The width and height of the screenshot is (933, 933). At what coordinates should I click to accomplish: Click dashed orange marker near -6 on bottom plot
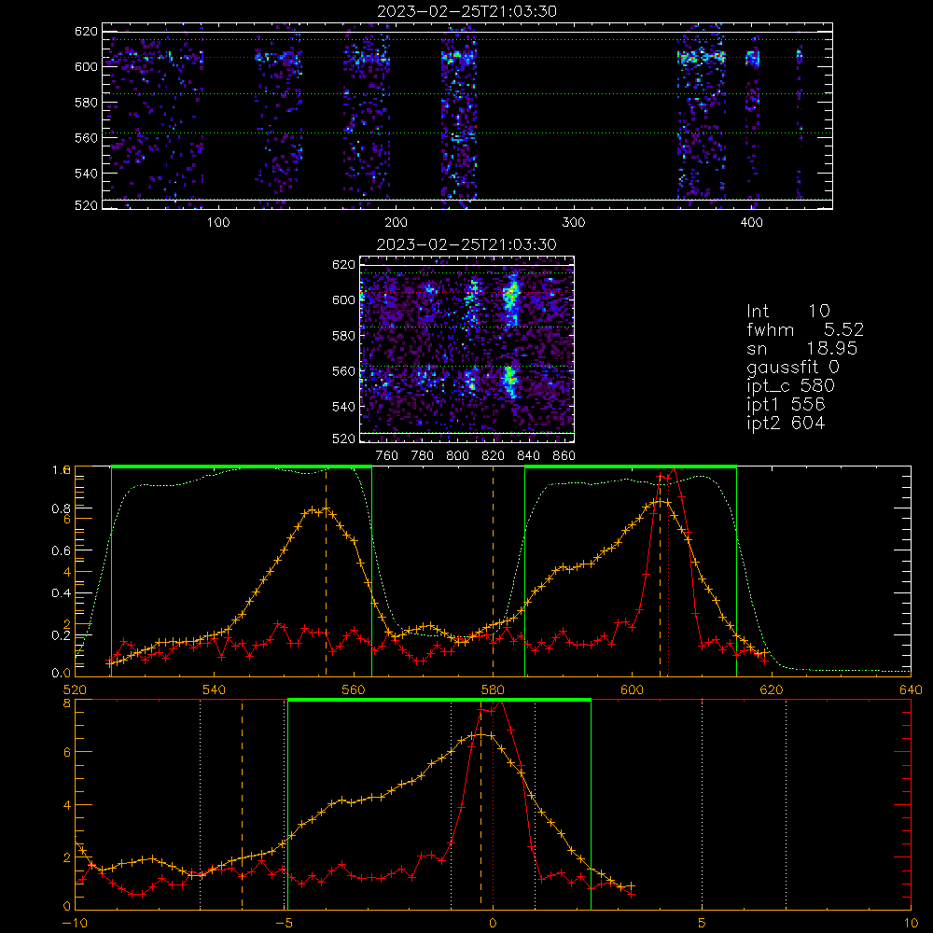pyautogui.click(x=242, y=805)
